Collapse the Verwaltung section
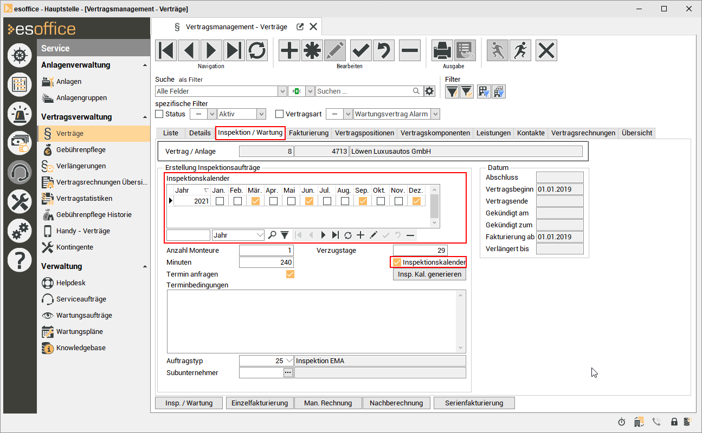Image resolution: width=702 pixels, height=433 pixels. tap(145, 267)
